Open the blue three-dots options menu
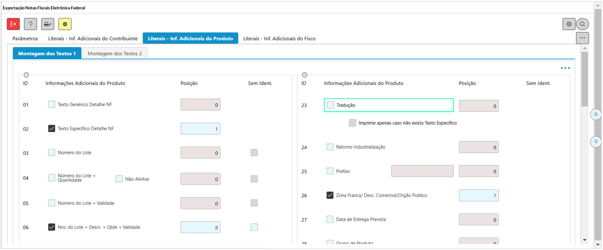The width and height of the screenshot is (603, 250). [565, 68]
